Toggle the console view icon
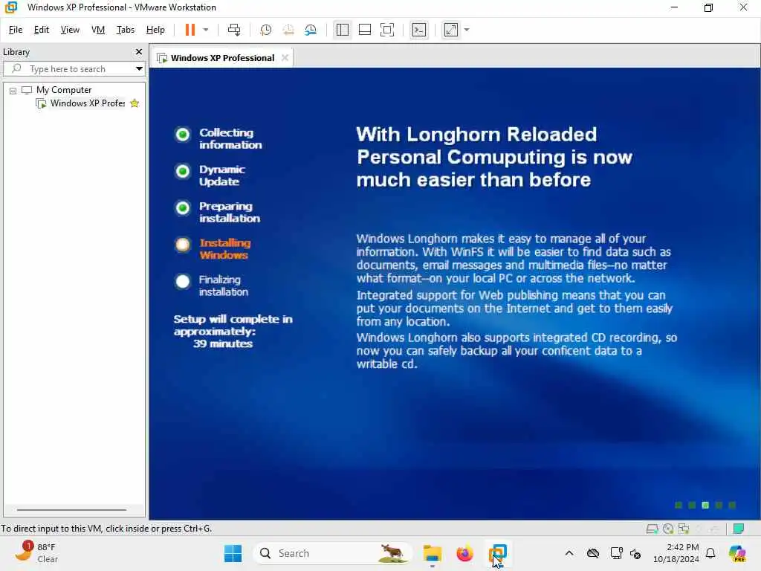This screenshot has width=761, height=571. [419, 30]
